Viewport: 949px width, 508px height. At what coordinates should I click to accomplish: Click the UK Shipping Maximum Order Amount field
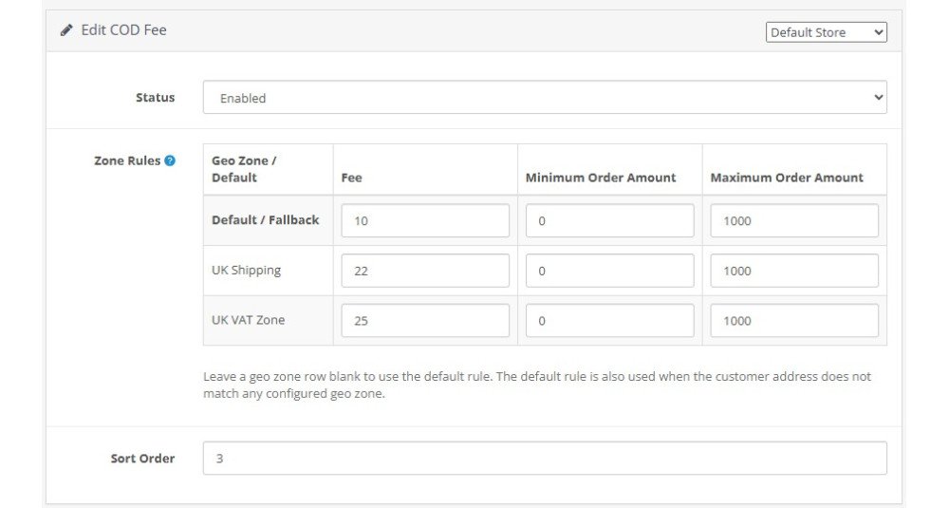tap(794, 271)
